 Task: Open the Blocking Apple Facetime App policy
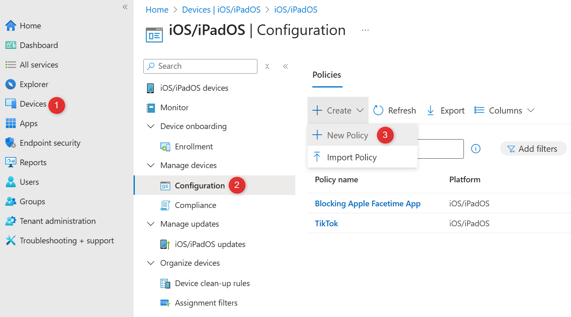[368, 203]
